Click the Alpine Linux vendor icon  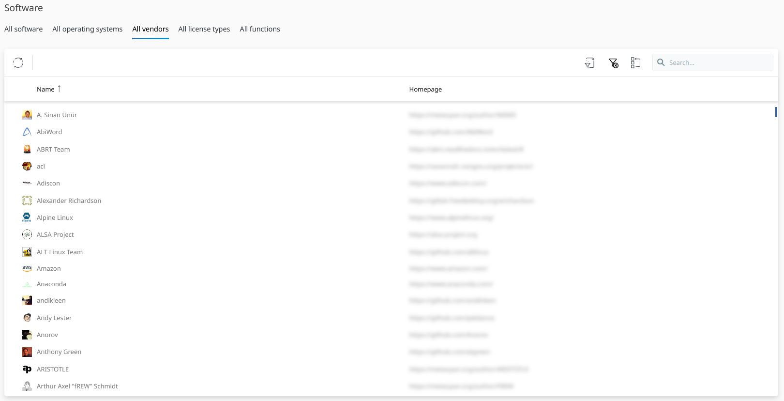(x=27, y=217)
